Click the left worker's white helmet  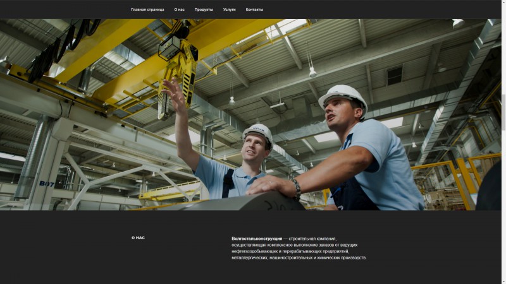click(x=258, y=133)
